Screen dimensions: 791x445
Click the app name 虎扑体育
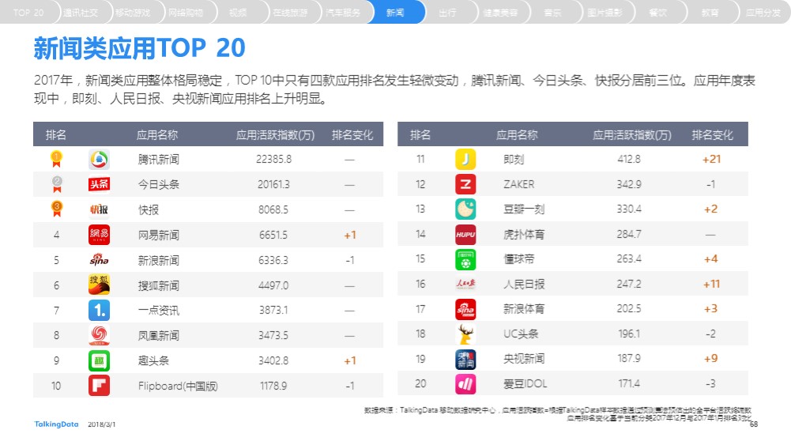pyautogui.click(x=524, y=235)
